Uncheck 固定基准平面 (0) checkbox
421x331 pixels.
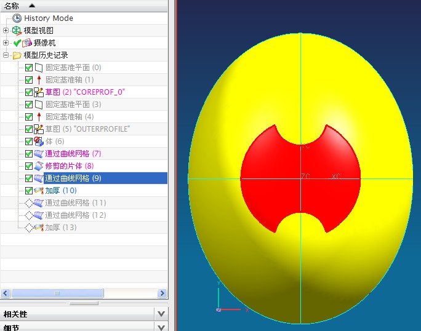(29, 68)
